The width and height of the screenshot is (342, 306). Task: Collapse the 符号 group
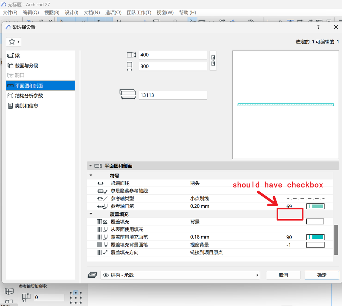coord(91,176)
